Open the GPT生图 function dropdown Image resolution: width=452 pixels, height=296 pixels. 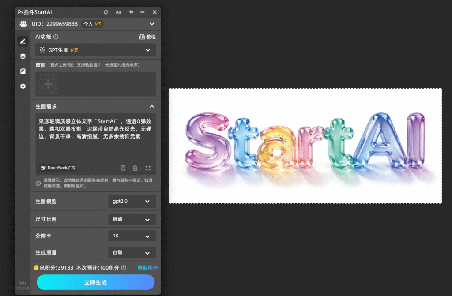[x=96, y=50]
